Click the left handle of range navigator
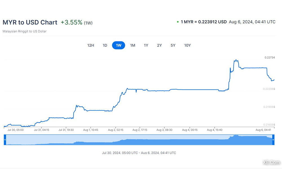282x169 pixels. (5, 140)
